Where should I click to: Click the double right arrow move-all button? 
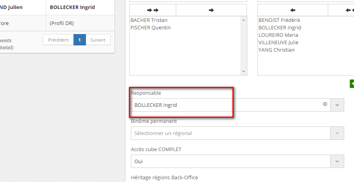click(153, 10)
